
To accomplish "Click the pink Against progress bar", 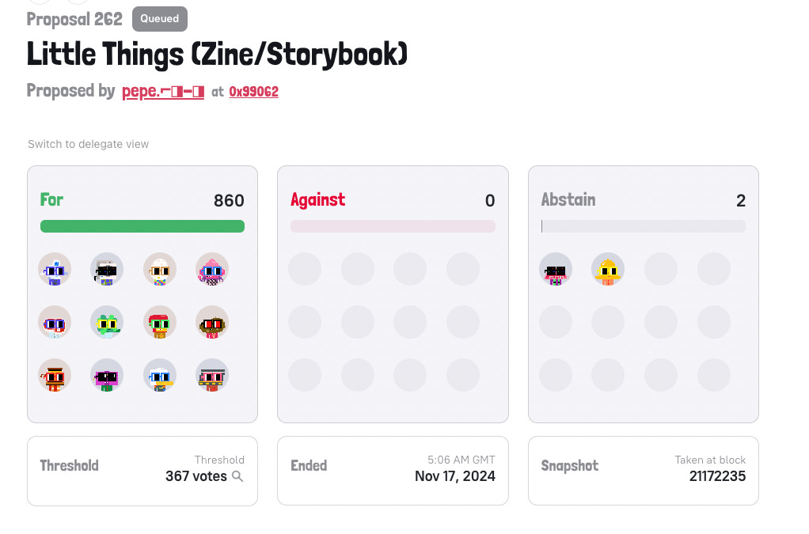I will tap(393, 226).
